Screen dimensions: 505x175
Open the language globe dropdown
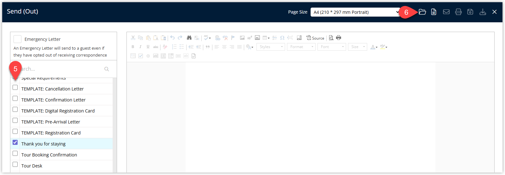pyautogui.click(x=250, y=47)
